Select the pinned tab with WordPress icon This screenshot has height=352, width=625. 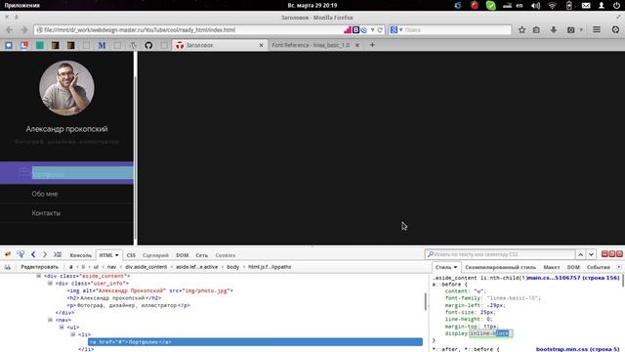(133, 45)
